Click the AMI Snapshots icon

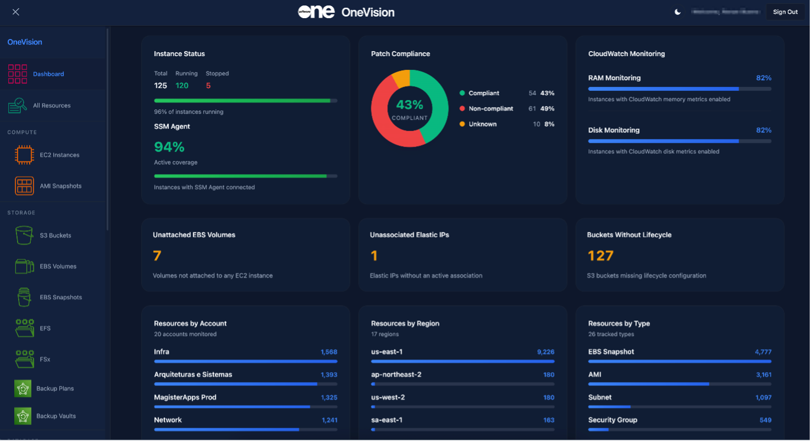(24, 186)
